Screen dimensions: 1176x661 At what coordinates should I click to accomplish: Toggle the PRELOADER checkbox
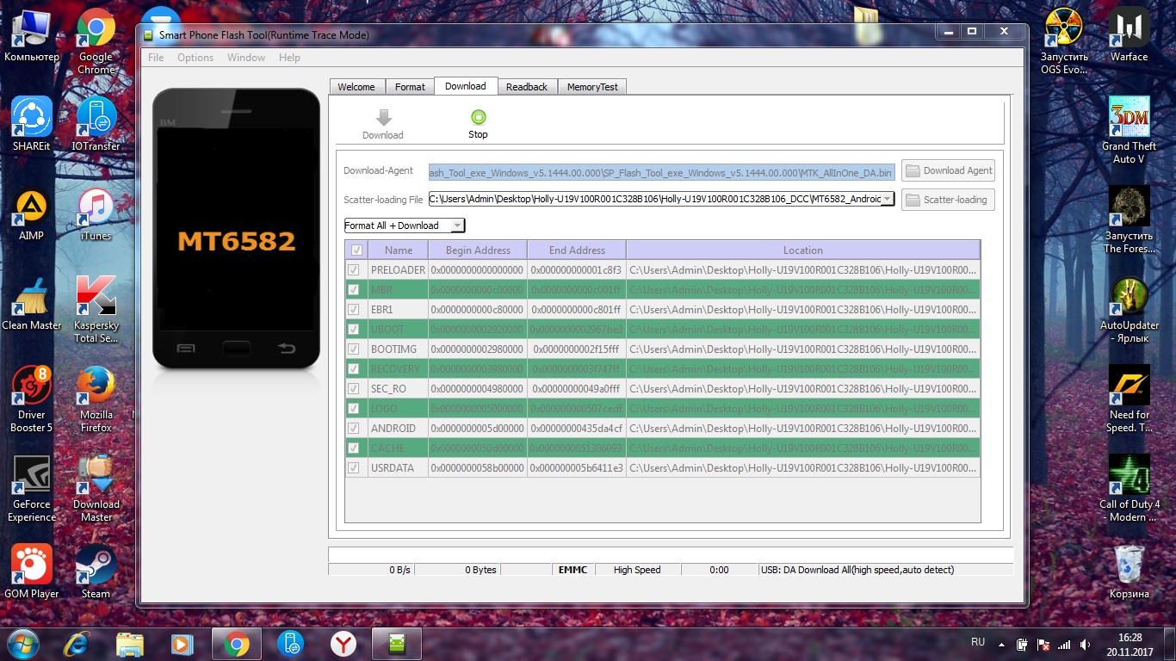354,270
